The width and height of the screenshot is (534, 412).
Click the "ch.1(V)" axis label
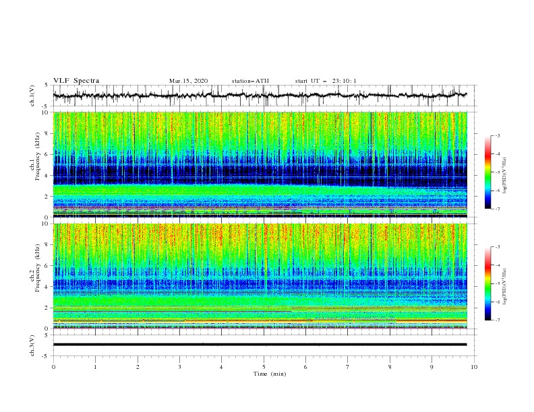(x=32, y=96)
